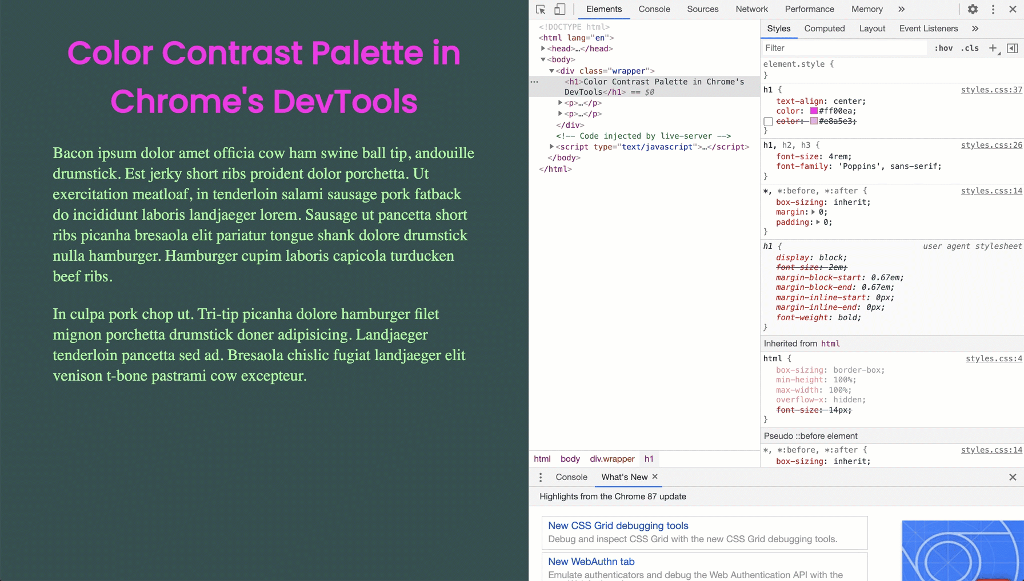1024x581 pixels.
Task: Open DevTools settings gear
Action: pyautogui.click(x=973, y=9)
